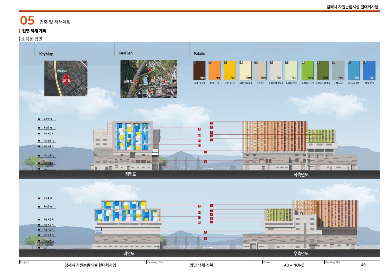Click the KeyMap satellite image

pos(66,78)
